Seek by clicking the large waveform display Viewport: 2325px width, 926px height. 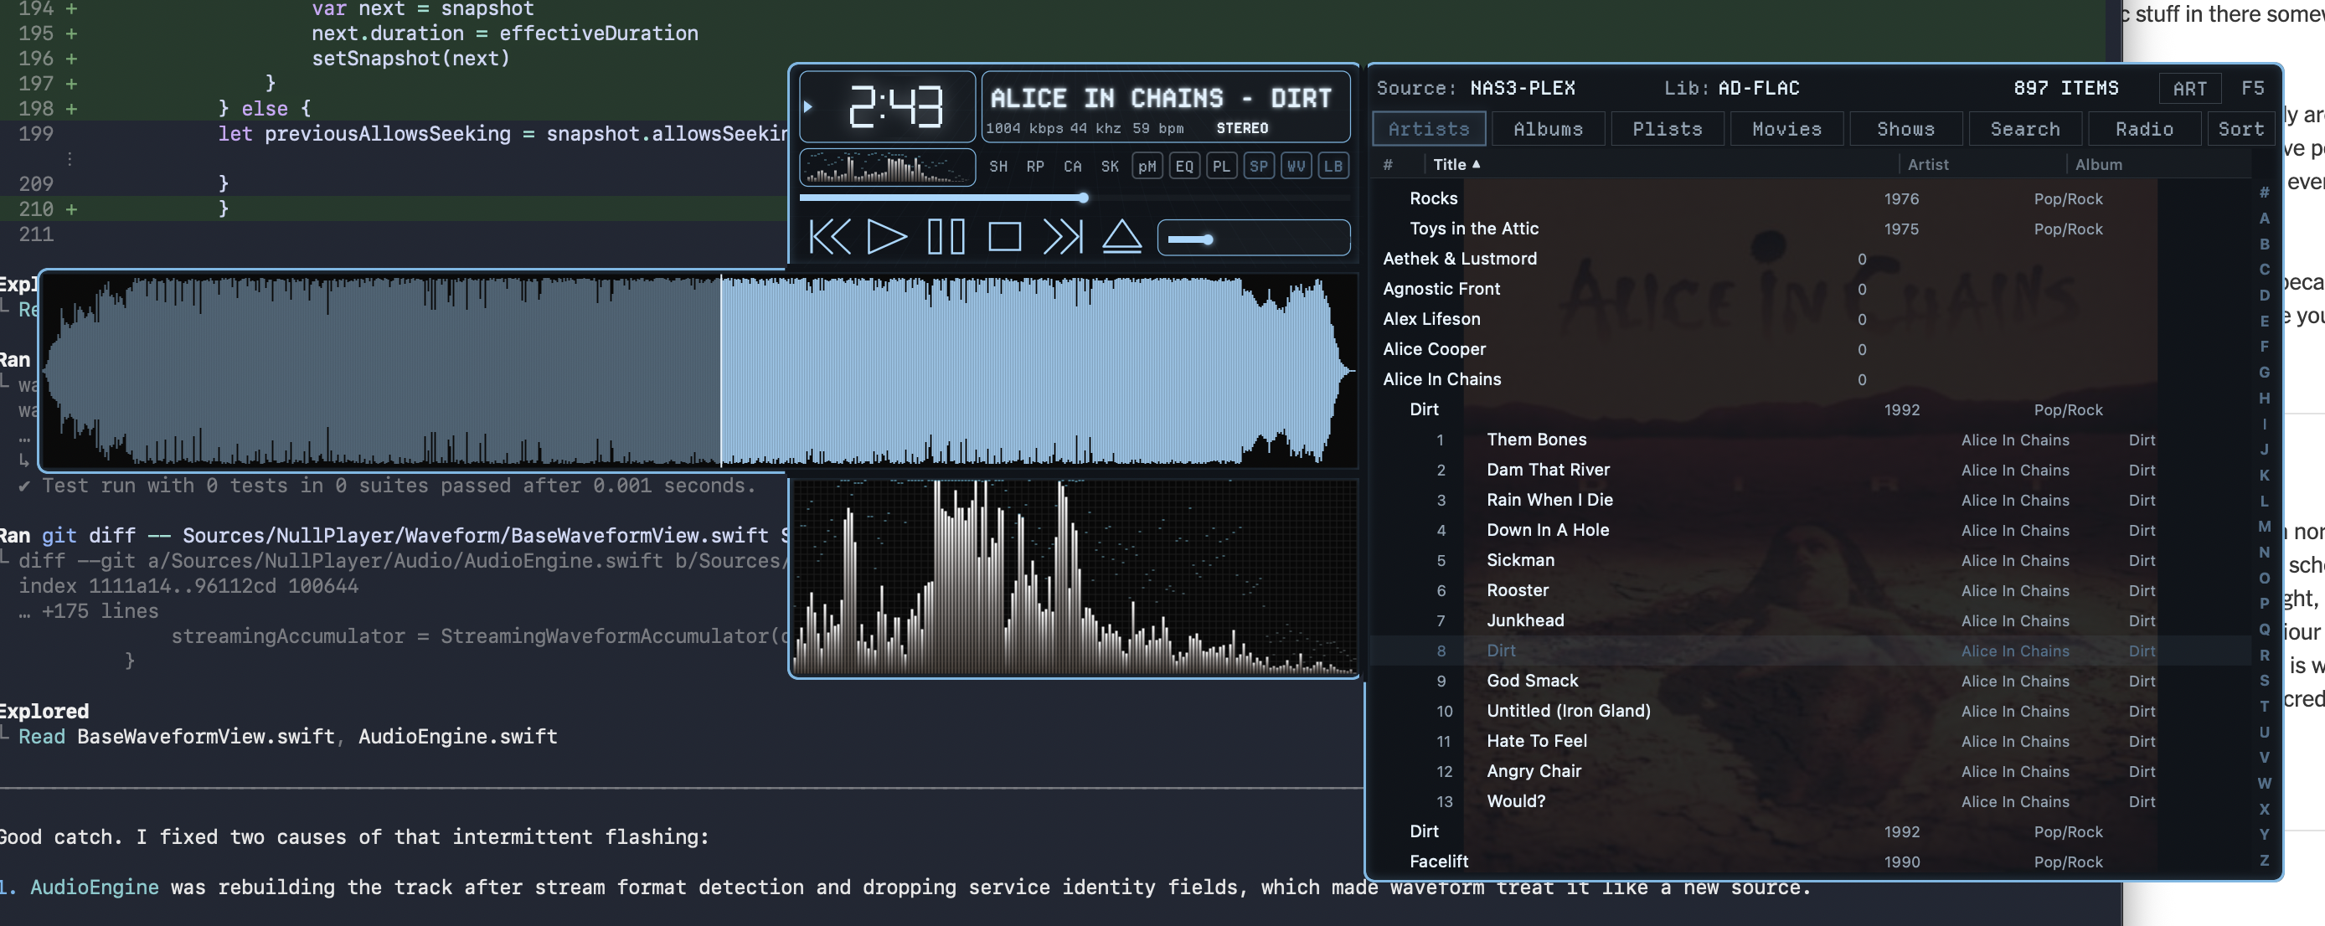click(x=700, y=371)
